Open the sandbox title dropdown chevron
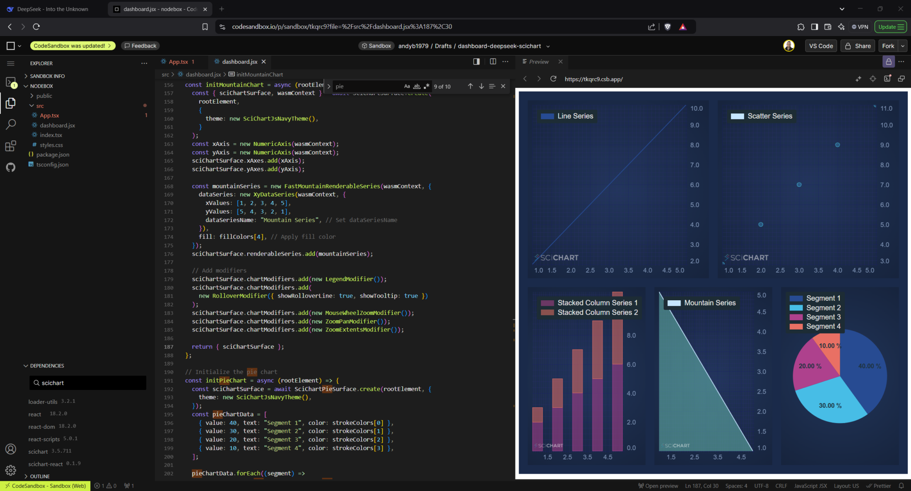911x491 pixels. [548, 46]
